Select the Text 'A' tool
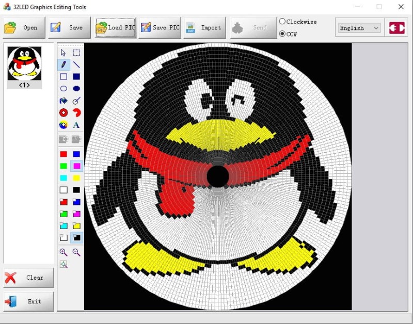The height and width of the screenshot is (324, 413). pos(76,125)
